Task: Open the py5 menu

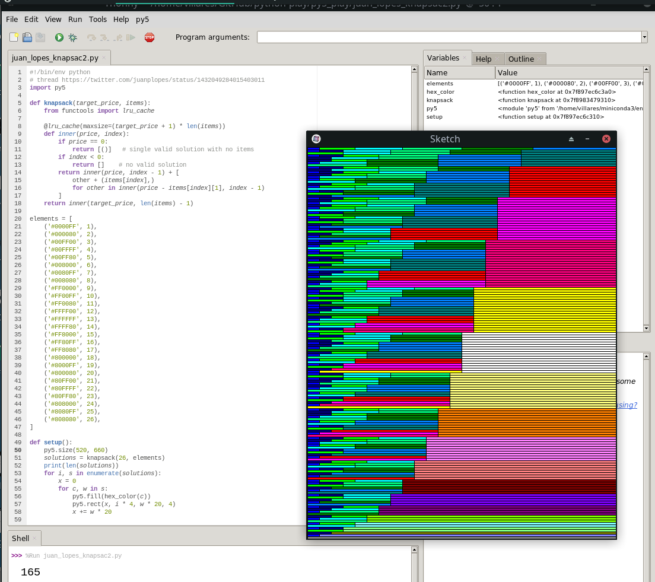Action: coord(142,19)
